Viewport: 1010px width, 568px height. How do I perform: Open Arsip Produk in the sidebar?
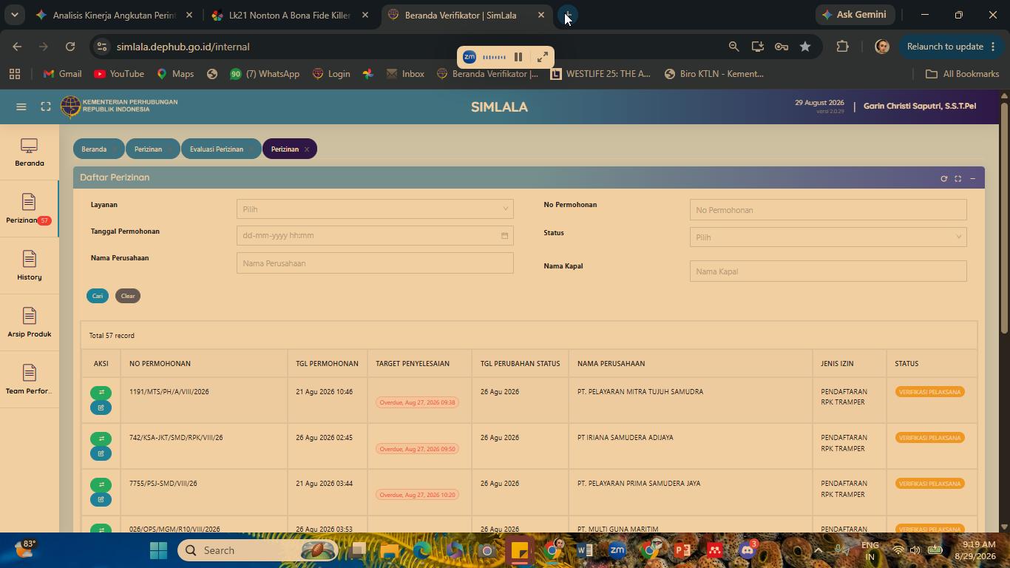point(30,323)
